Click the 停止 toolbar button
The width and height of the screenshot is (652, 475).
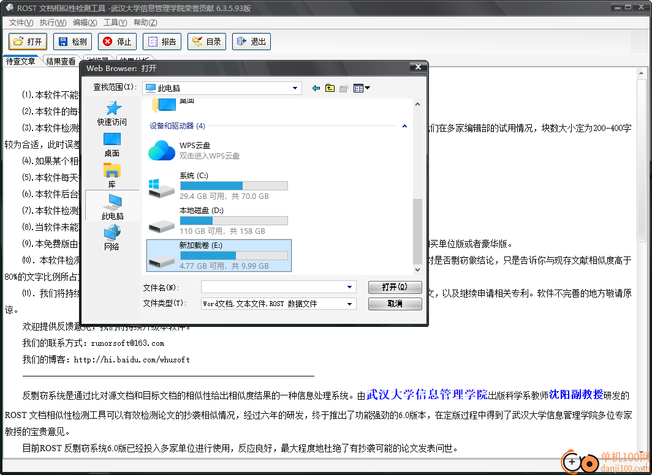[x=117, y=42]
